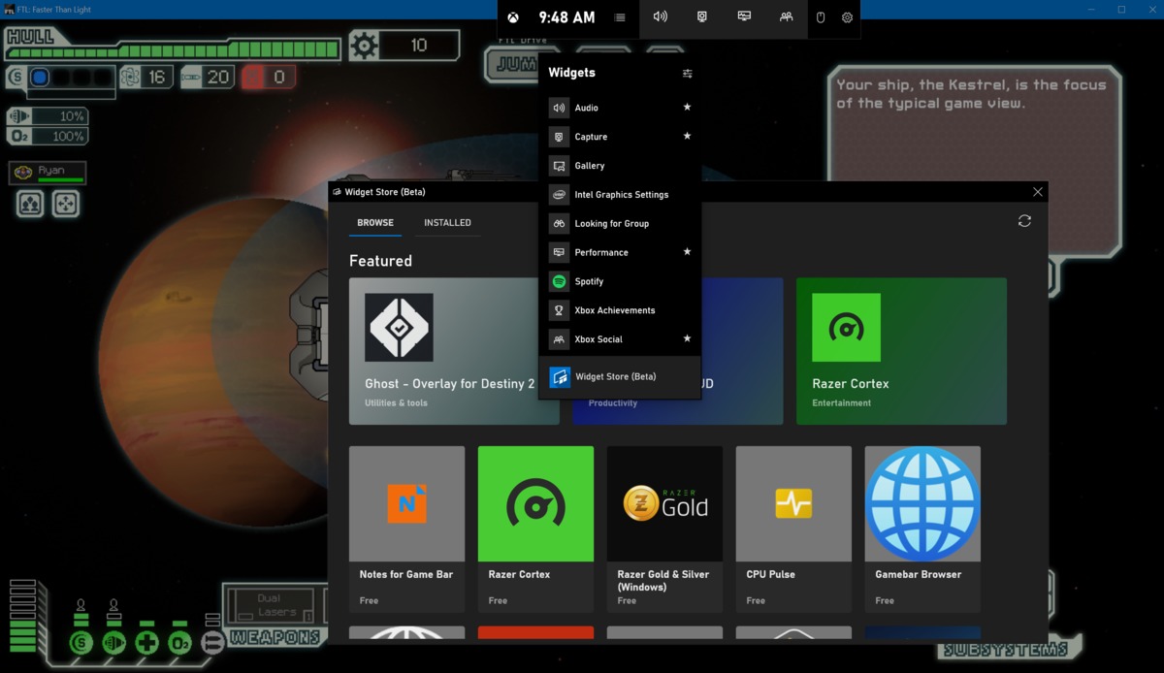Click the Game Bar clock 9:48 AM

(566, 17)
